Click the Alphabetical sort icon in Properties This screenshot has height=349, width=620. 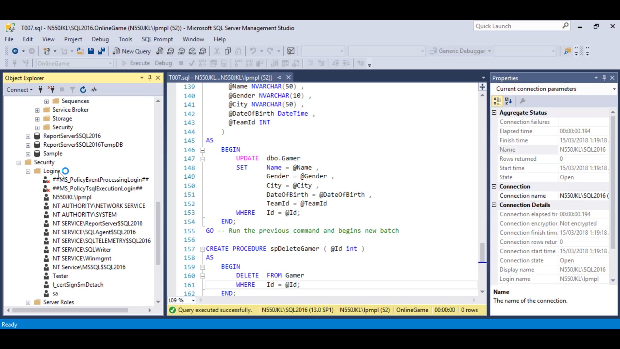tap(508, 101)
